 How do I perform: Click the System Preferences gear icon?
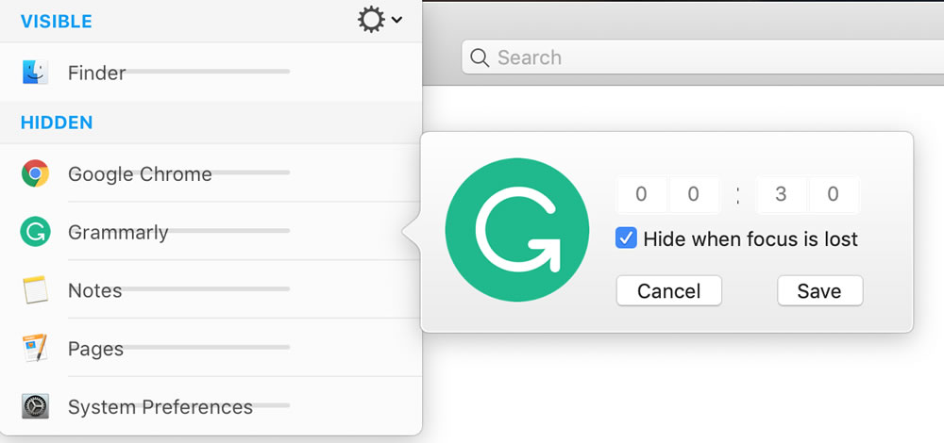pyautogui.click(x=35, y=406)
